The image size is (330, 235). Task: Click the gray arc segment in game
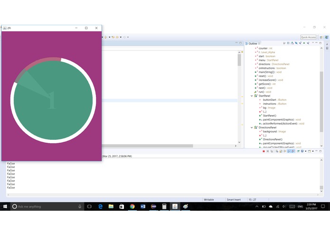20,76
